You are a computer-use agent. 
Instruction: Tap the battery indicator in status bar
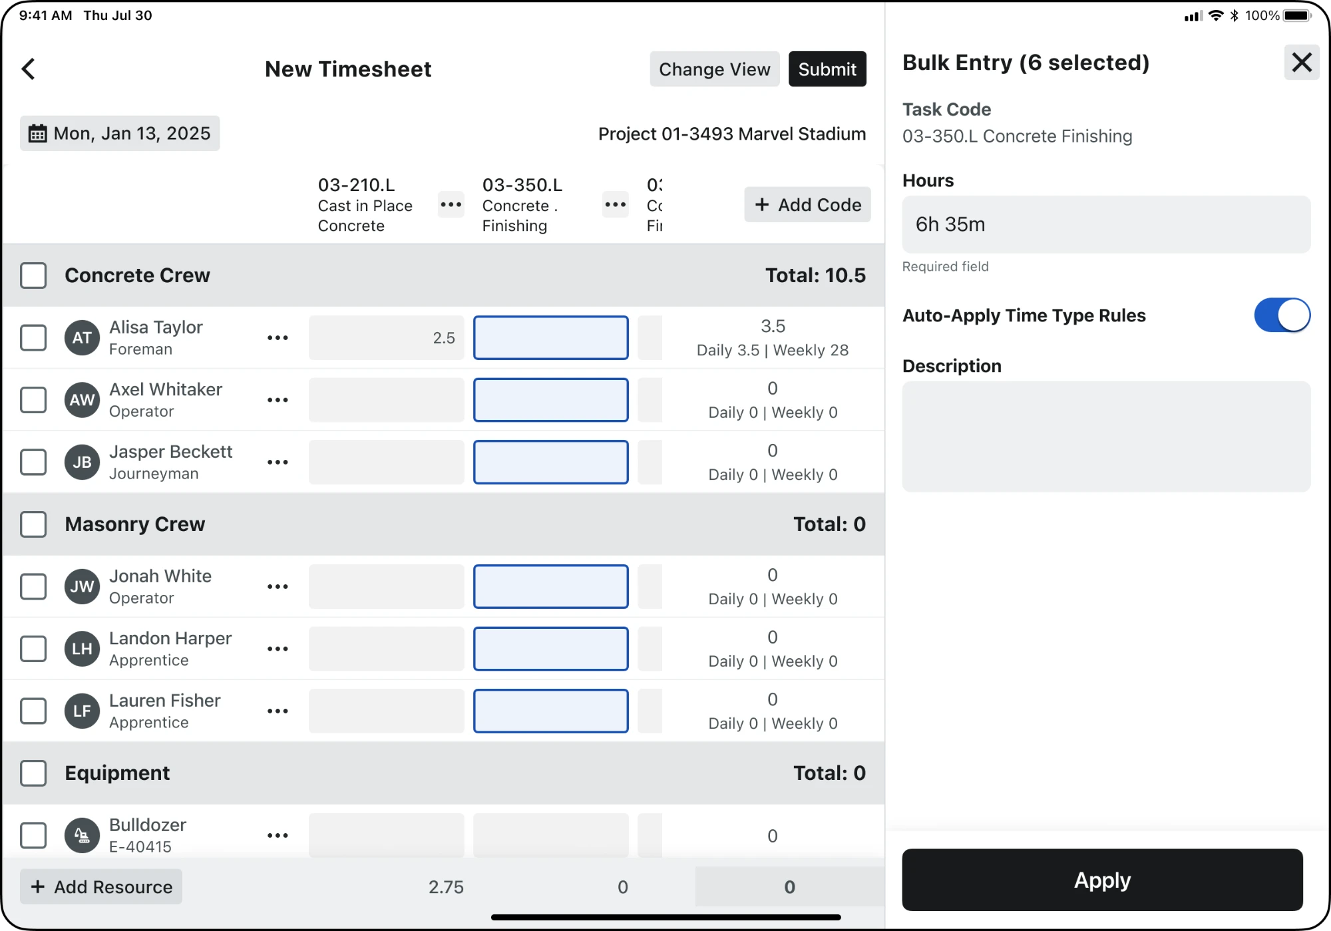1298,15
